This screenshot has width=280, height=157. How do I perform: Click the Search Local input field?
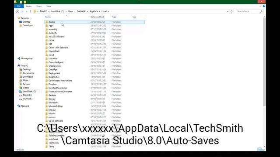pyautogui.click(x=248, y=11)
